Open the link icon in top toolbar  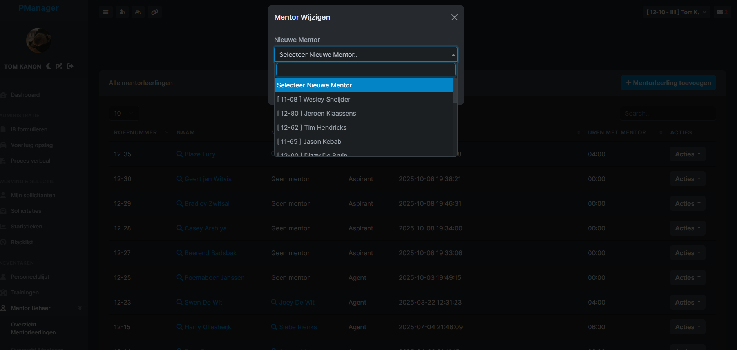pos(155,12)
